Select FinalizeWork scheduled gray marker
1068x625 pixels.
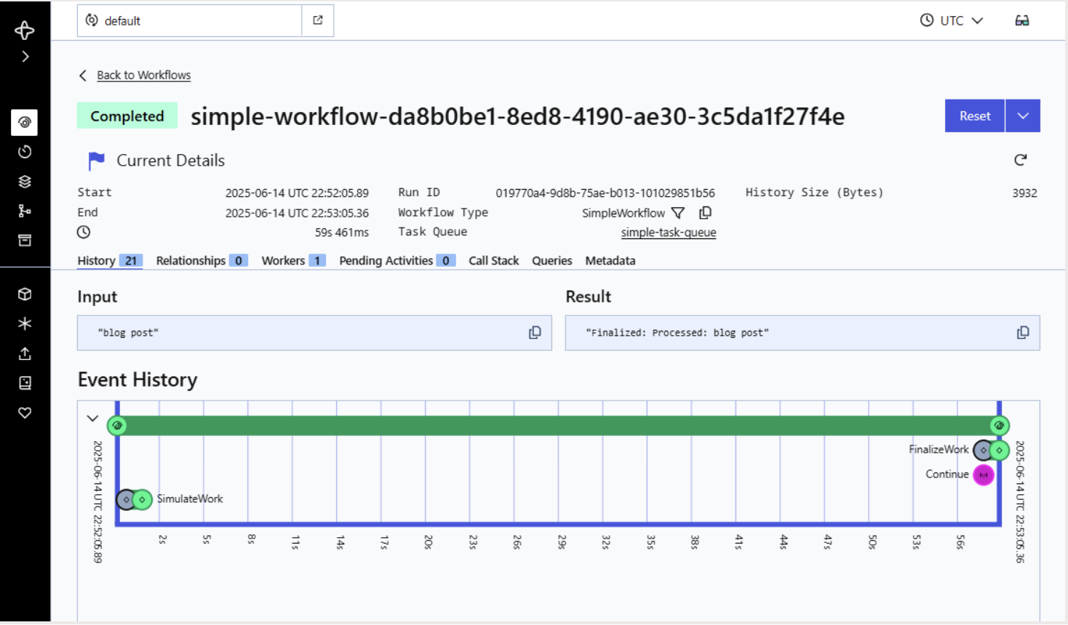983,451
